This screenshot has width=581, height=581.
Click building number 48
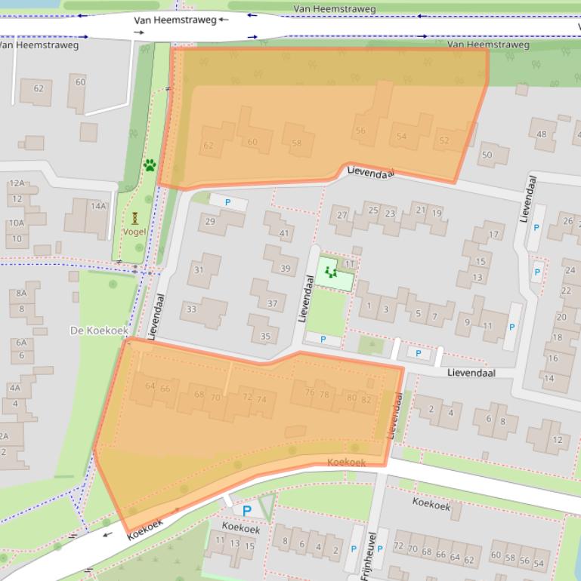click(x=541, y=134)
